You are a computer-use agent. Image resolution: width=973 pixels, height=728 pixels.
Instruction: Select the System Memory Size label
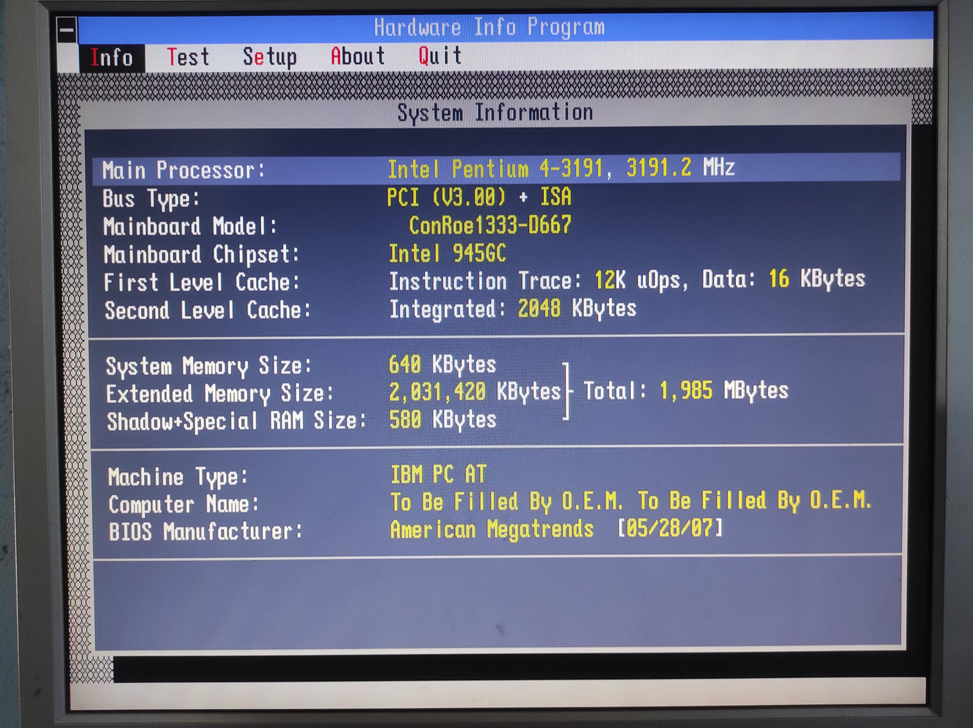[209, 366]
